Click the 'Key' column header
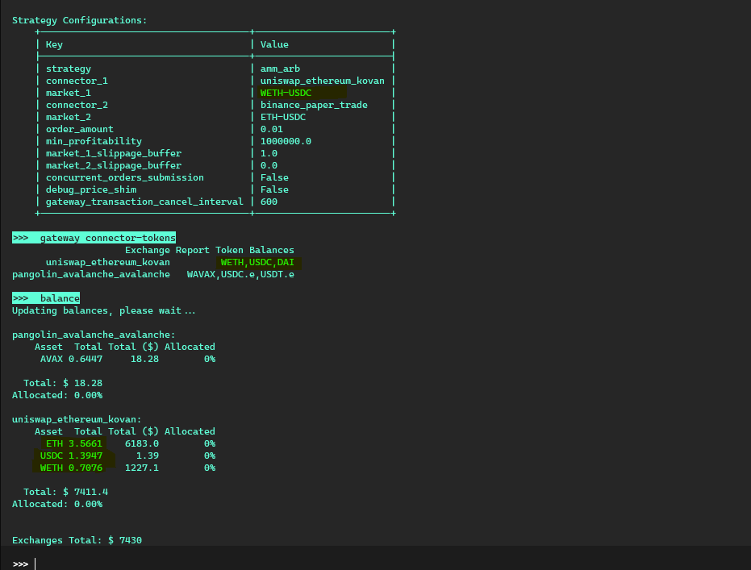This screenshot has height=570, width=751. (x=54, y=44)
